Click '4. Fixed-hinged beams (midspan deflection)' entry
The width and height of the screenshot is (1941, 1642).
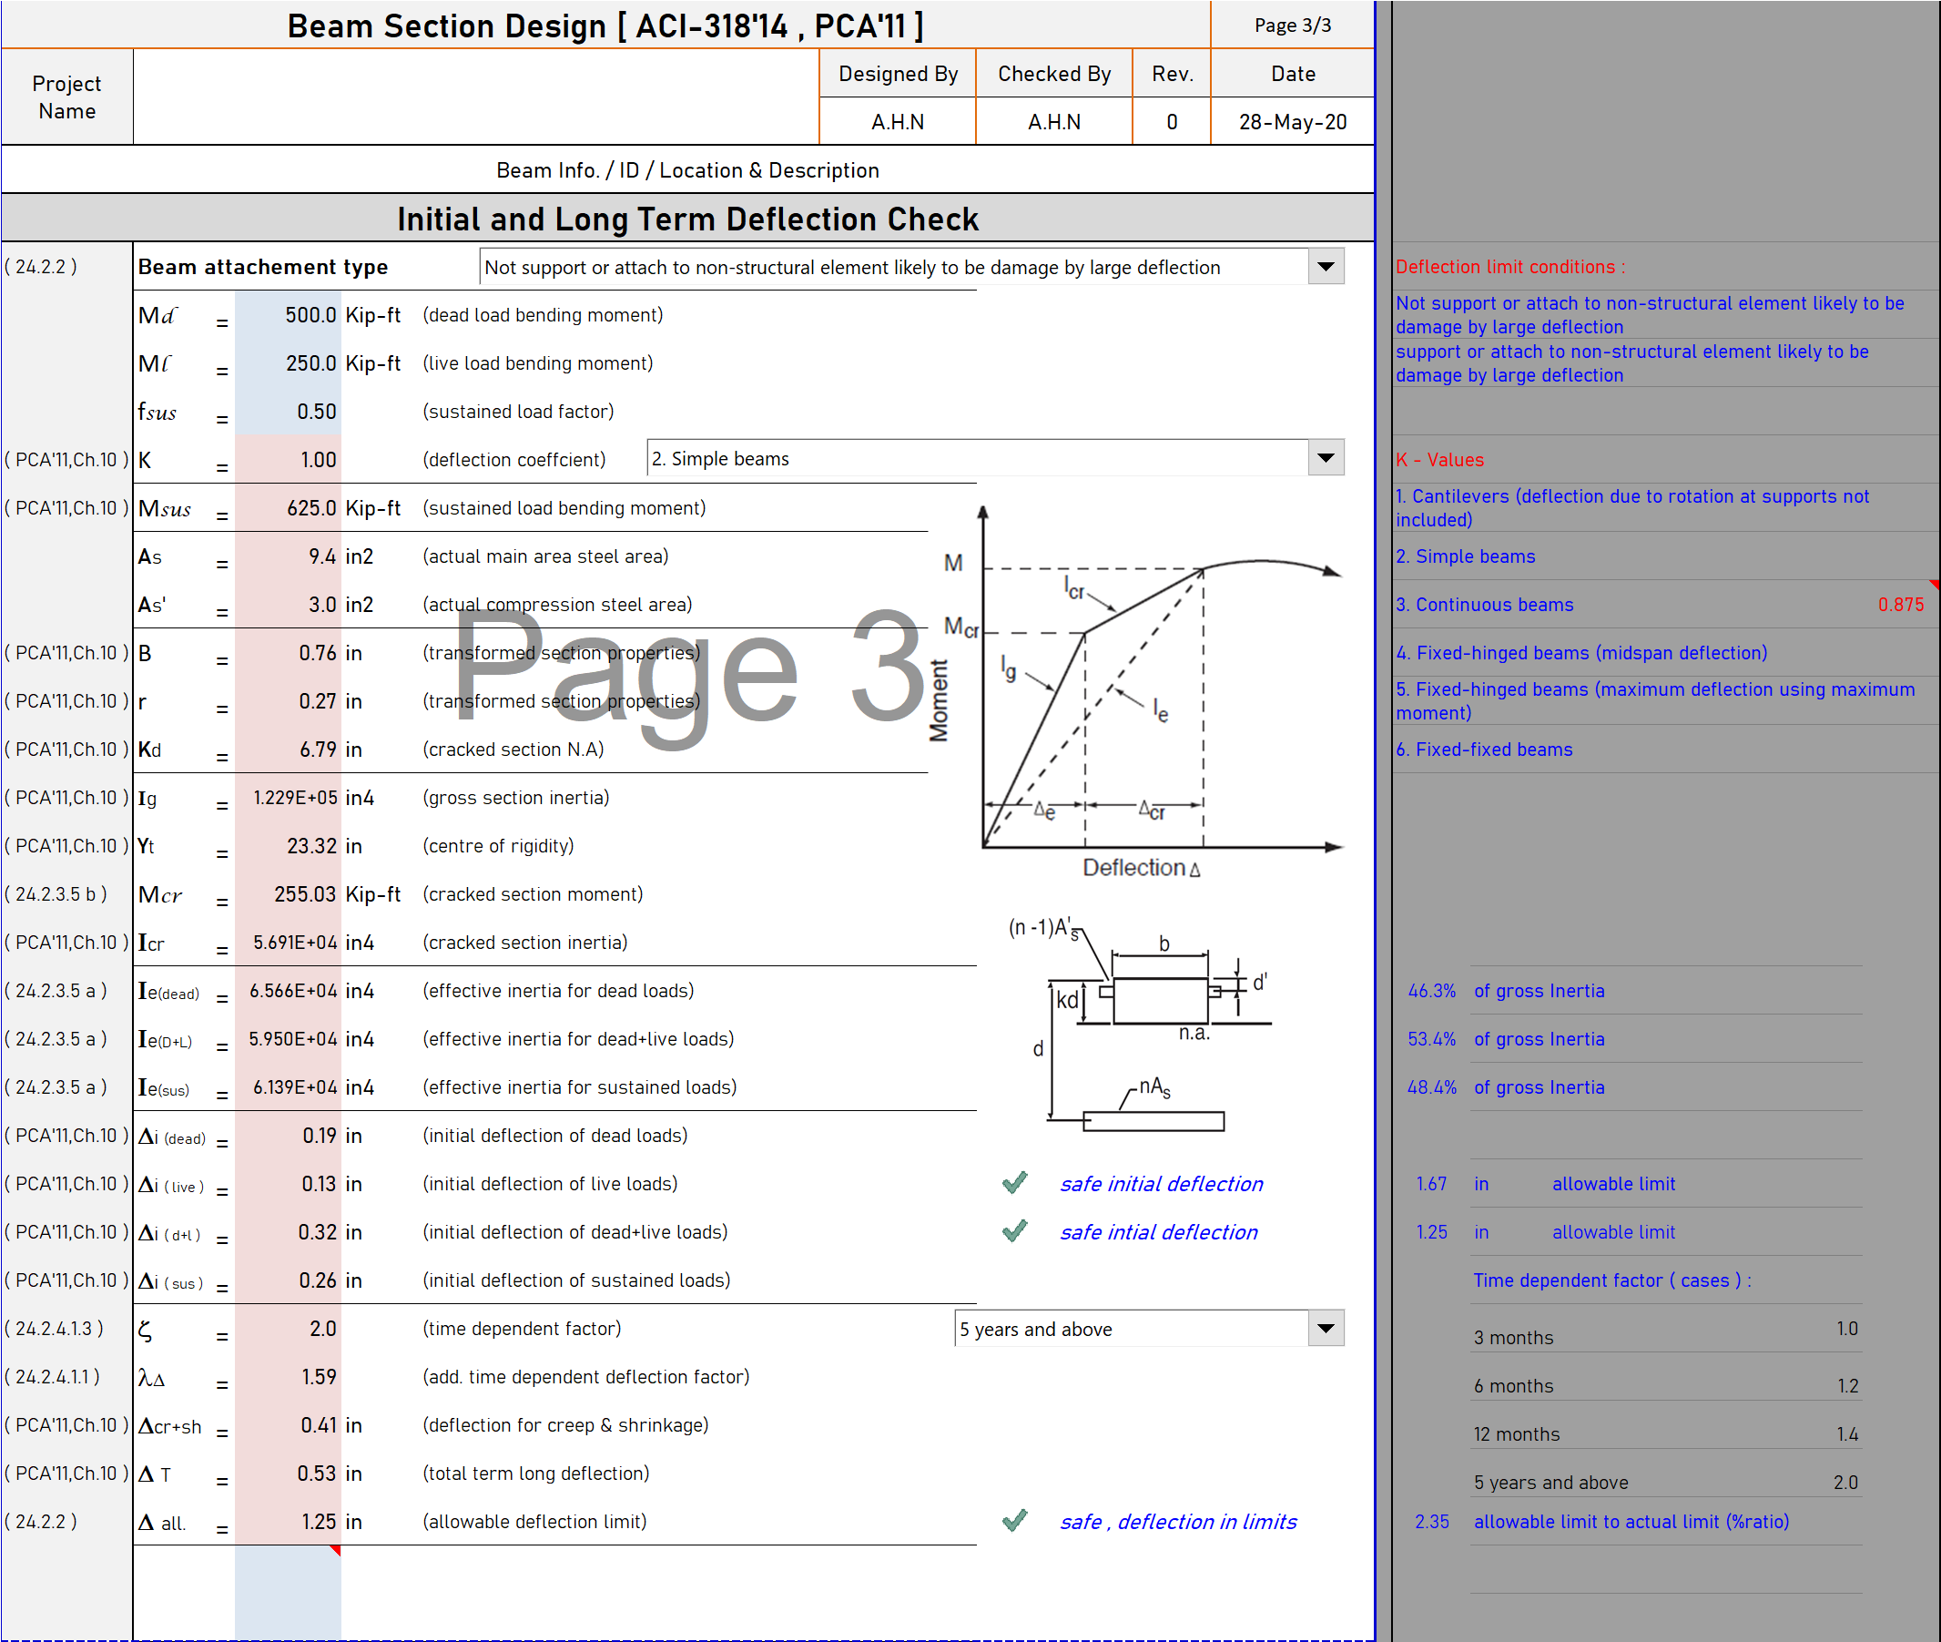tap(1580, 654)
